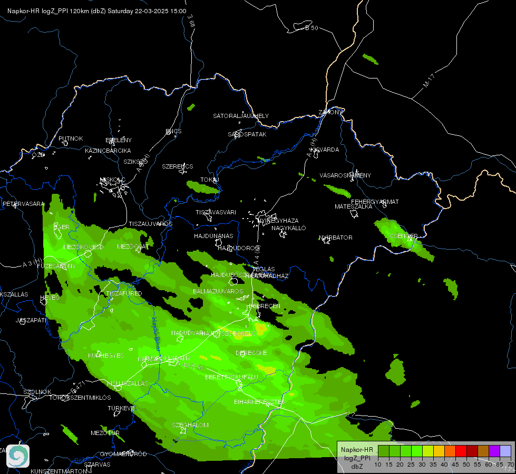This screenshot has width=516, height=474.
Task: Click the BERETTYOUJFALU label
Action: pos(232,377)
